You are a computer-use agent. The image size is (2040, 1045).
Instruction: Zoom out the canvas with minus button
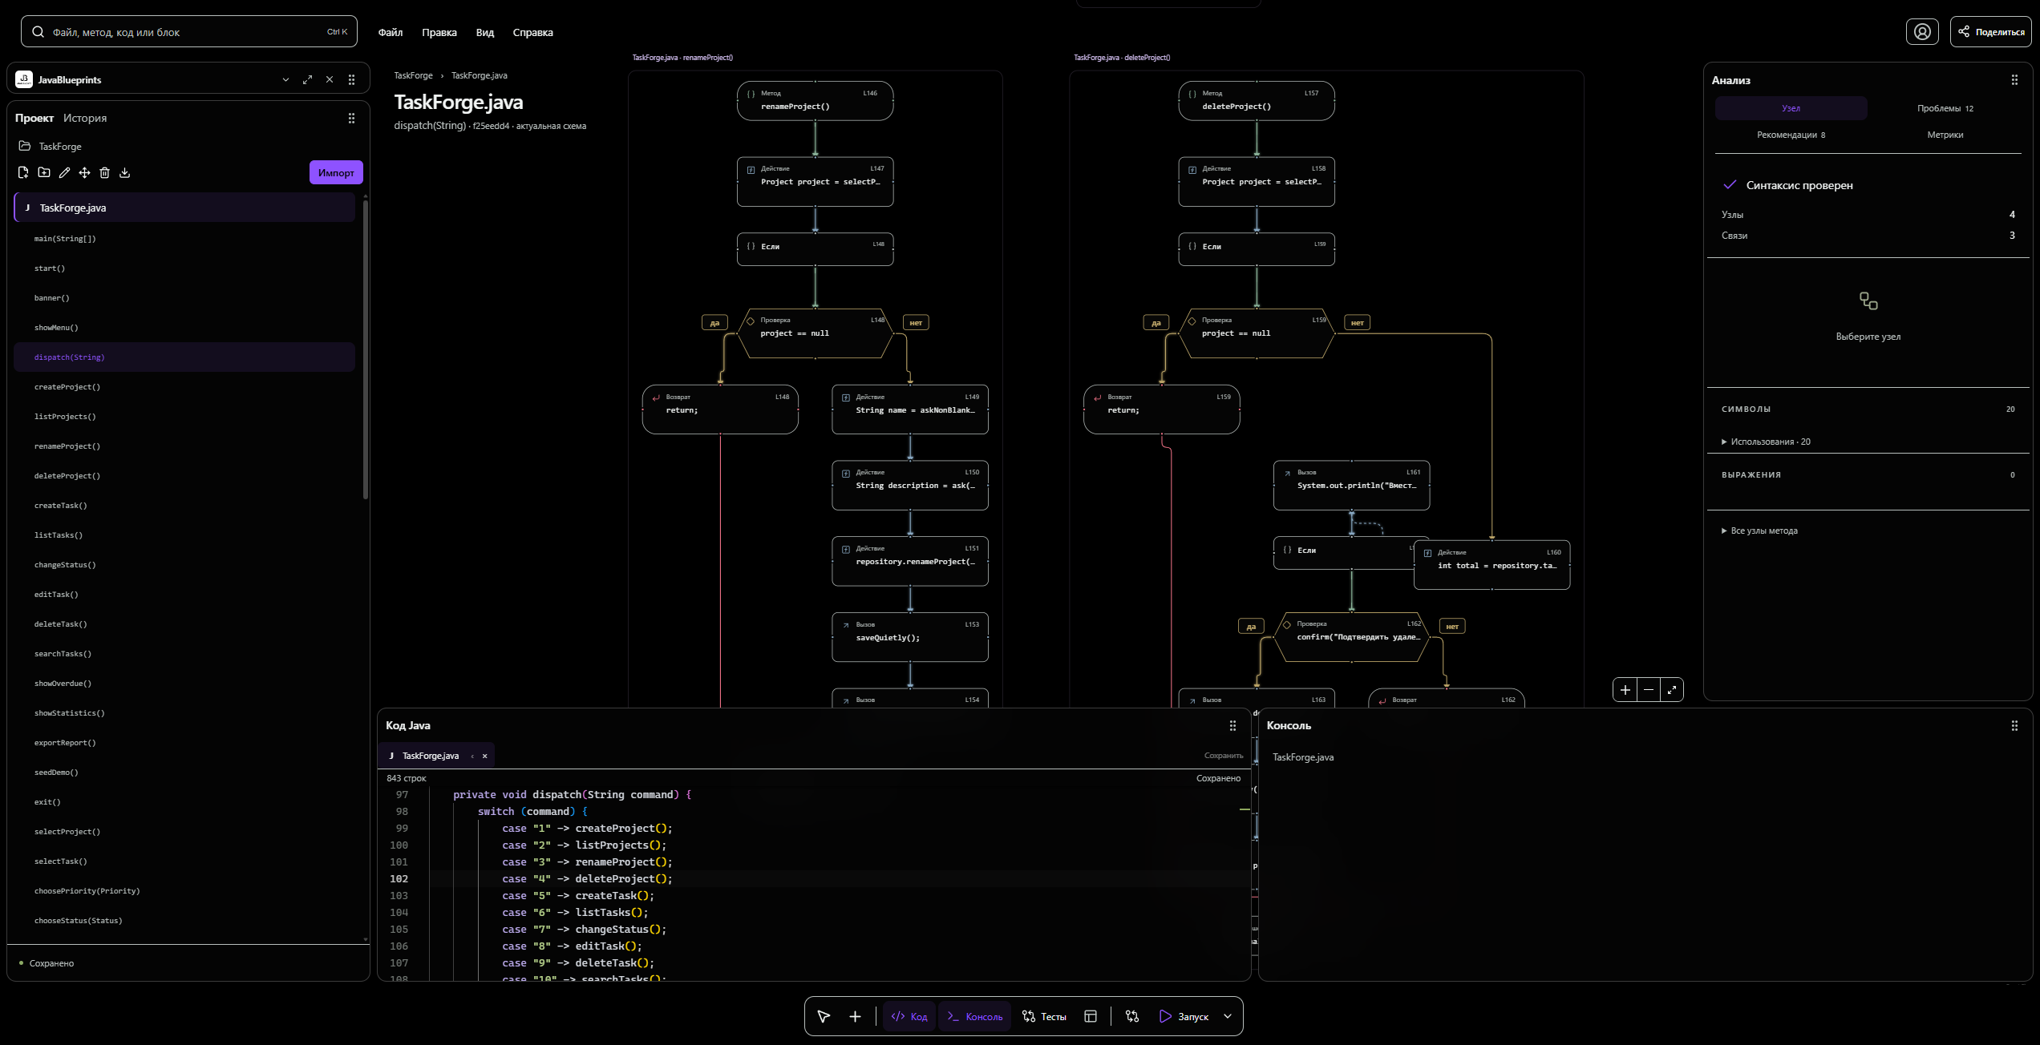point(1649,689)
